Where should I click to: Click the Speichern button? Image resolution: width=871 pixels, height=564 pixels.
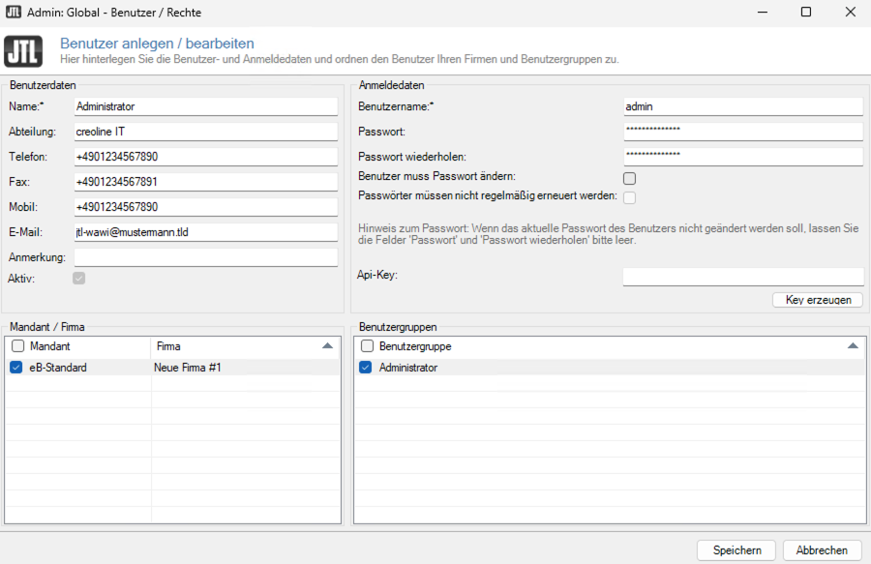coord(736,550)
